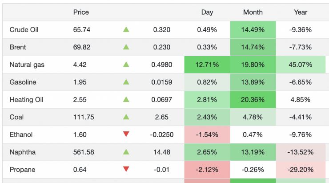Click Natural gas 12.71% day change cell

pos(207,65)
